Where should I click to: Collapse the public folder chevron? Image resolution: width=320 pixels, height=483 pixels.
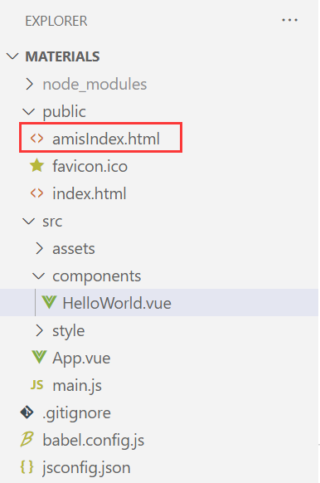coord(29,111)
